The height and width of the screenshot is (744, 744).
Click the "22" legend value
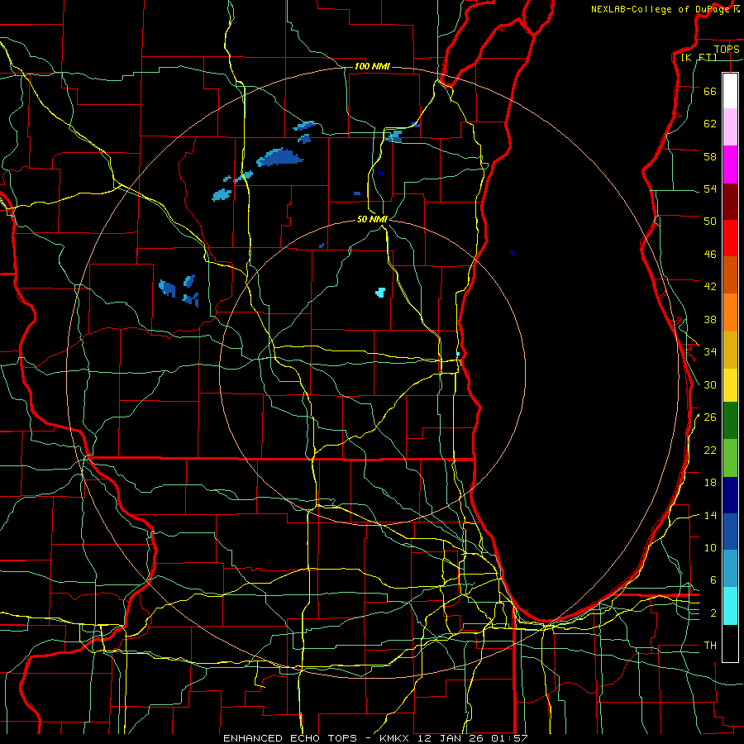pos(710,450)
